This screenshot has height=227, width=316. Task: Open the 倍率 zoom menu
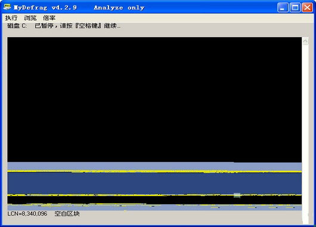pos(49,18)
